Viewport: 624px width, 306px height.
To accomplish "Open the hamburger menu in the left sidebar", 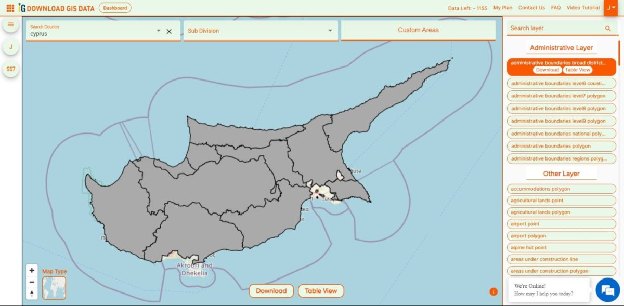I will (10, 24).
